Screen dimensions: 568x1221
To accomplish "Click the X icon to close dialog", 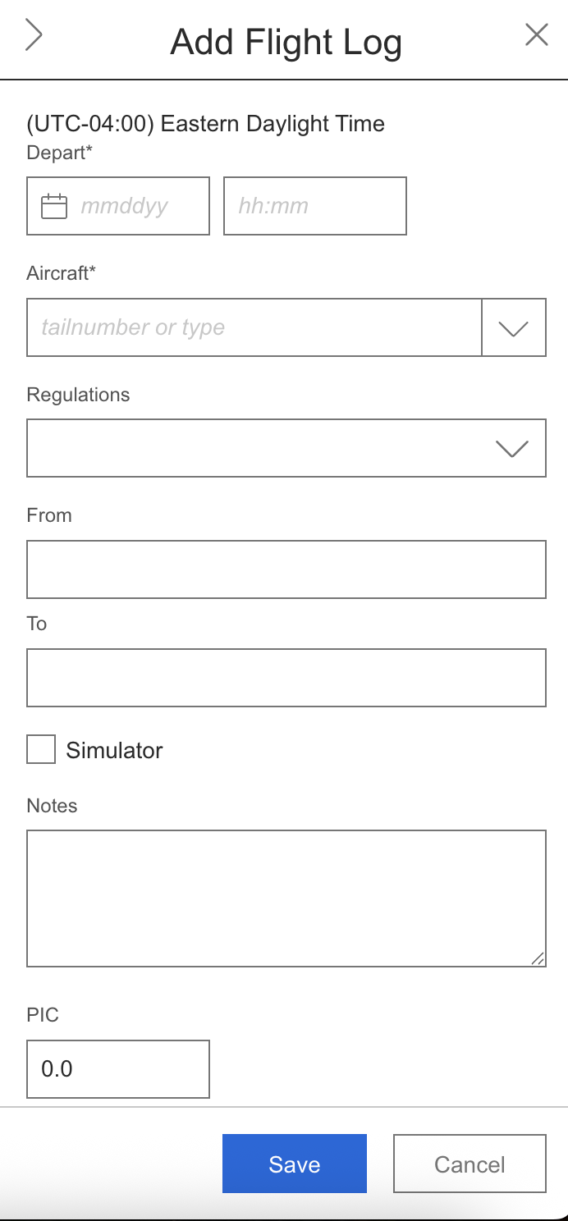I will click(x=536, y=34).
